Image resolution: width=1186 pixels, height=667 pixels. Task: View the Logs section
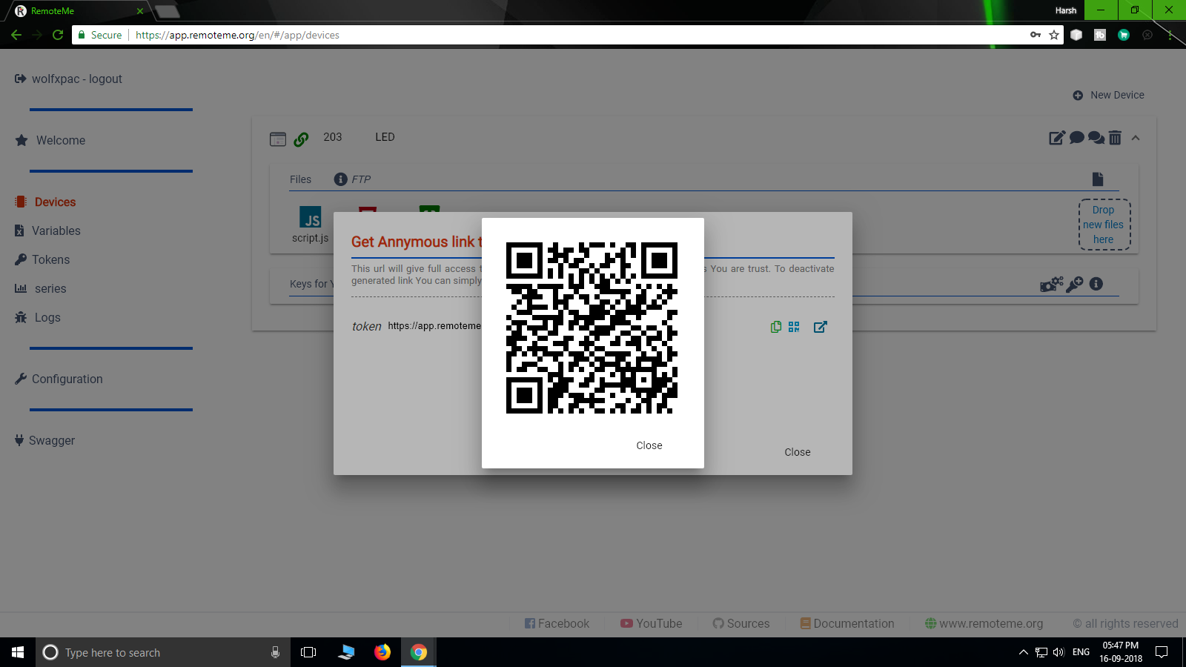coord(38,317)
